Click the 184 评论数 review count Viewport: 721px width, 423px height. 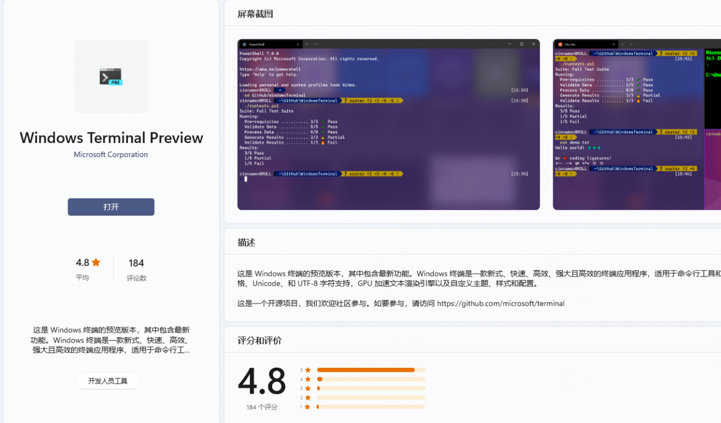tap(136, 269)
